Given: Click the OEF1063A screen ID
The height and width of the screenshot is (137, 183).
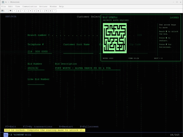Looking at the screenshot, I should click(x=11, y=17).
